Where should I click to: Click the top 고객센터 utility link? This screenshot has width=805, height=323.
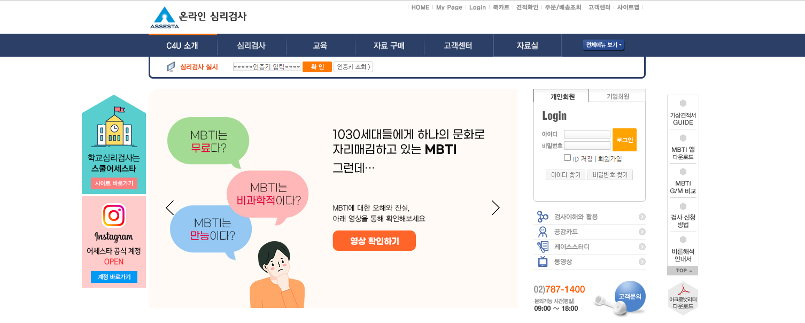[x=599, y=7]
